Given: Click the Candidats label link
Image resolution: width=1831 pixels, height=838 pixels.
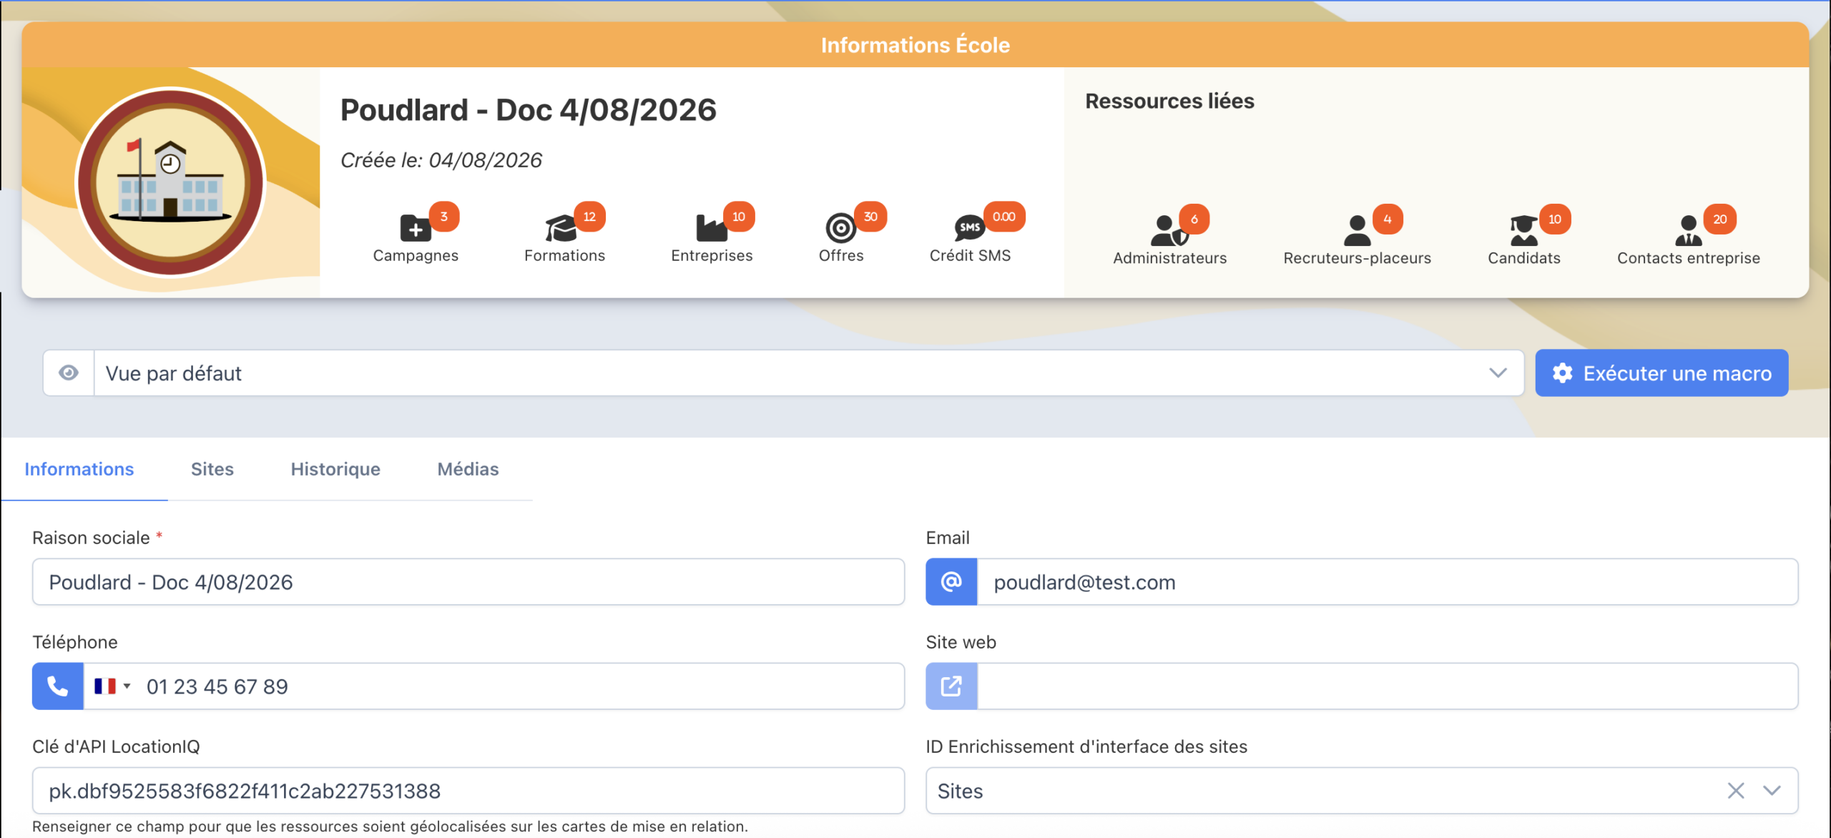Looking at the screenshot, I should [1524, 258].
